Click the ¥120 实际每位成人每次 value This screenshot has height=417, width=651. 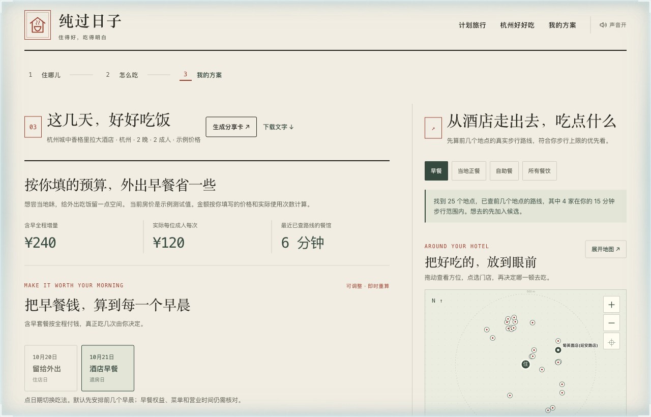(x=168, y=243)
